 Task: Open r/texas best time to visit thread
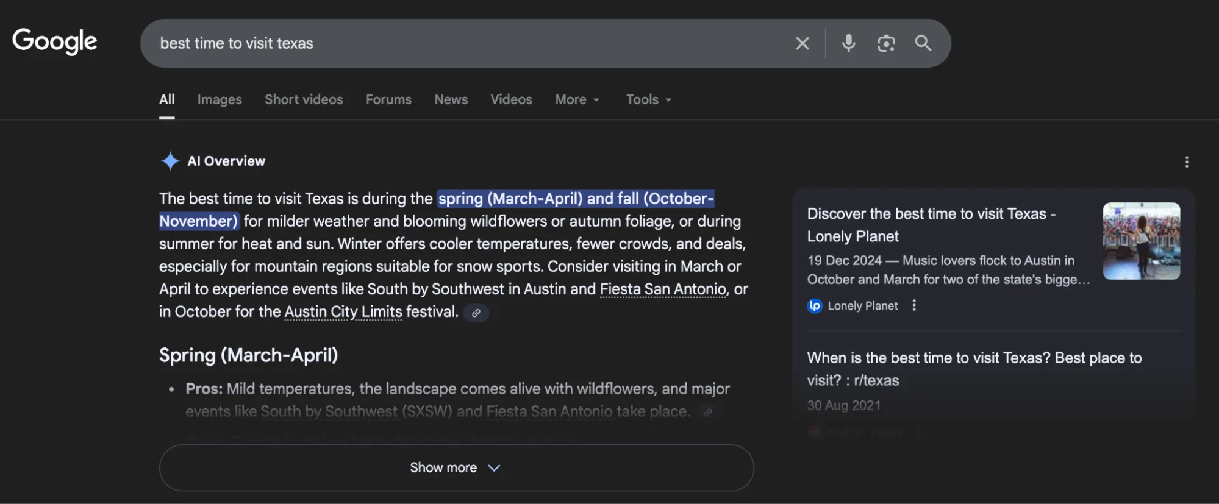(x=974, y=369)
